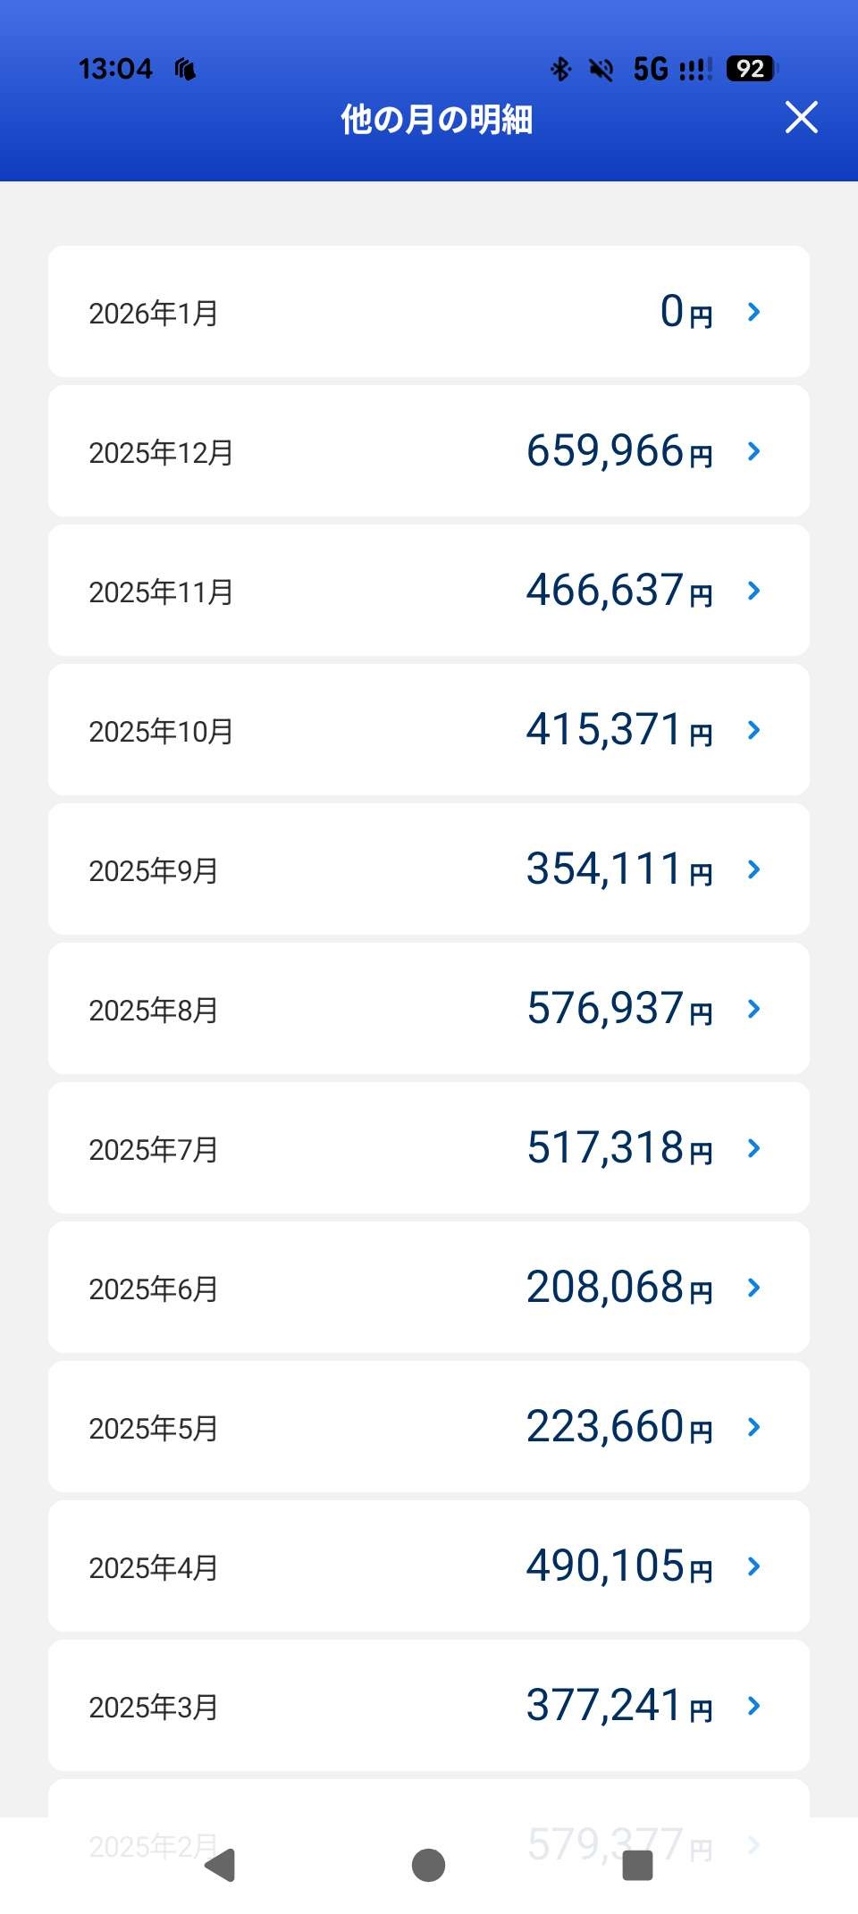The height and width of the screenshot is (1914, 858).
Task: Open the 490,105円 statement amount
Action: (x=618, y=1566)
